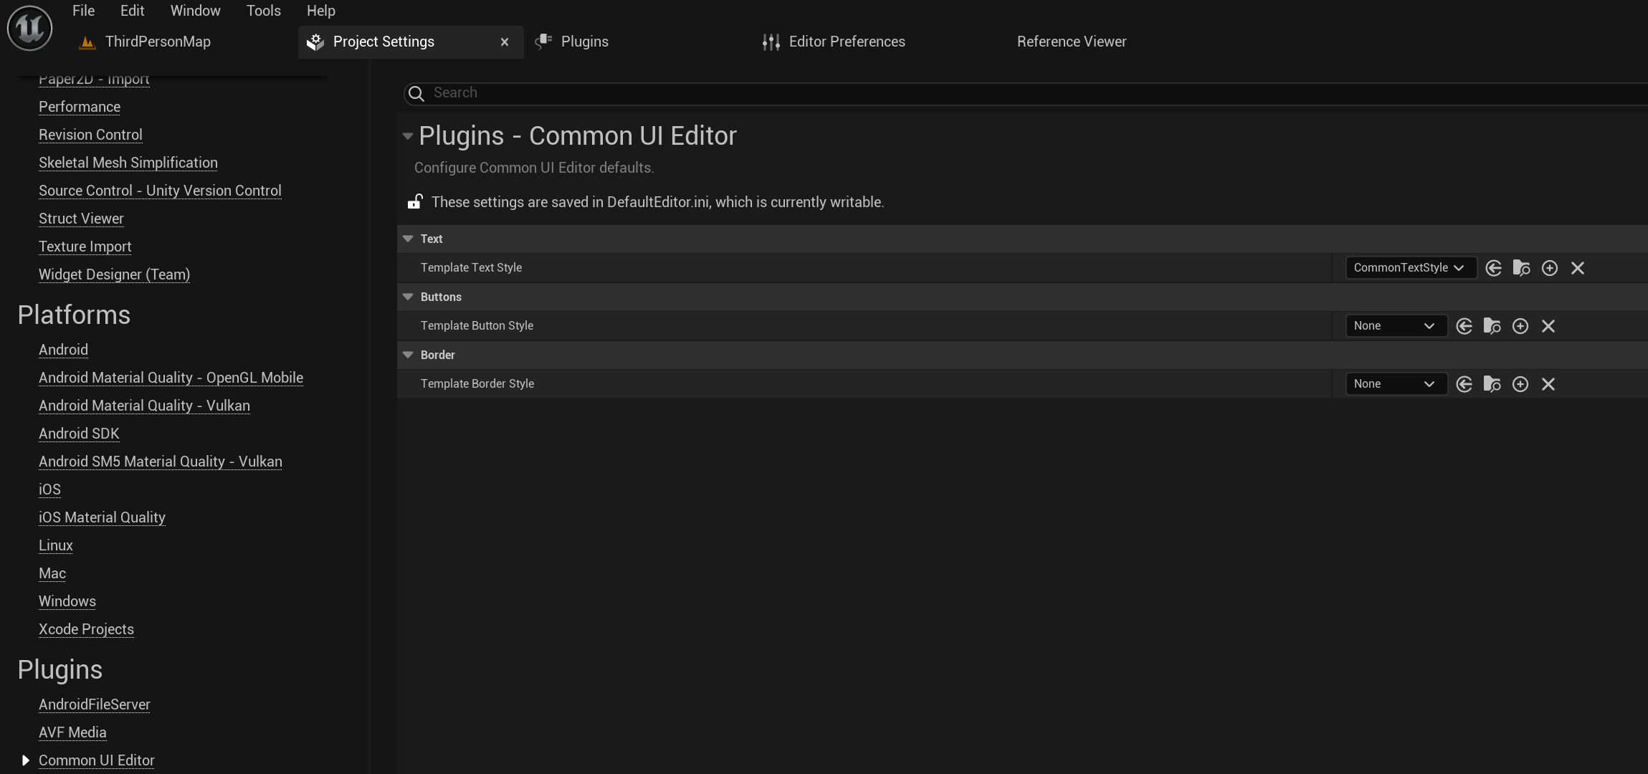Open the Android SDK settings link
The image size is (1648, 774).
click(79, 434)
